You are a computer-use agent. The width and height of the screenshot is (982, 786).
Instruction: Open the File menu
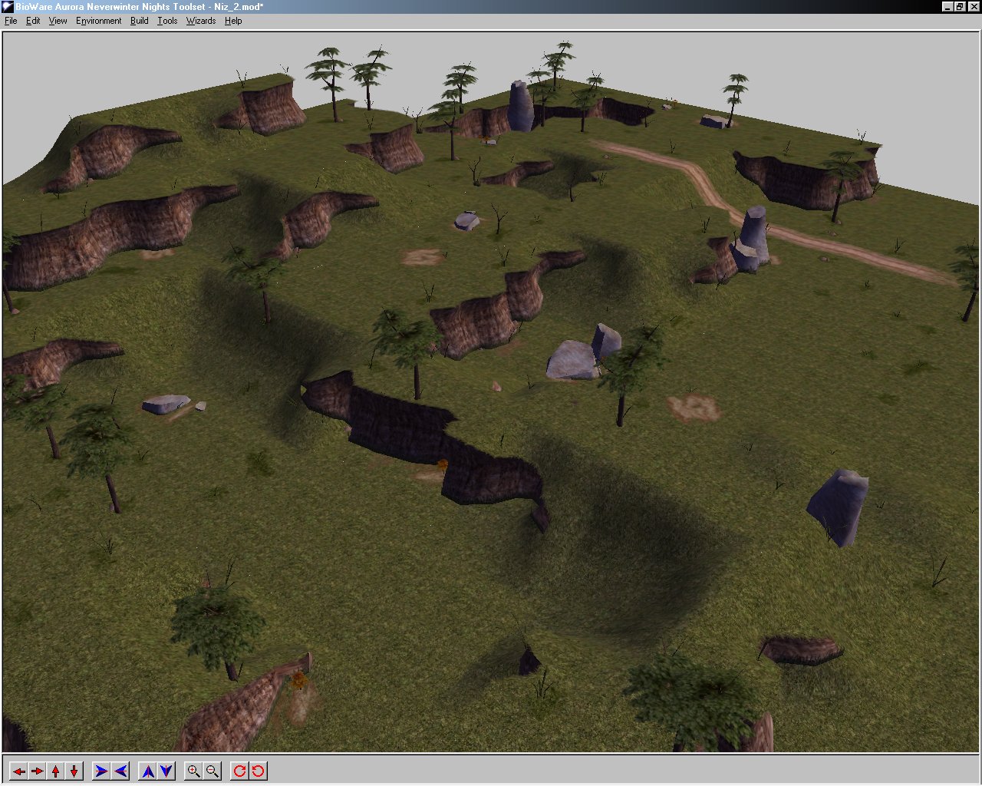(11, 21)
